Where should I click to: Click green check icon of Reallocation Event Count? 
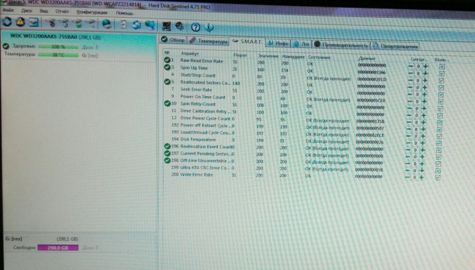click(167, 146)
